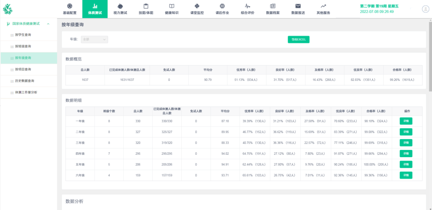Click the 四年级 grade cell
This screenshot has height=210, width=432.
coord(80,154)
